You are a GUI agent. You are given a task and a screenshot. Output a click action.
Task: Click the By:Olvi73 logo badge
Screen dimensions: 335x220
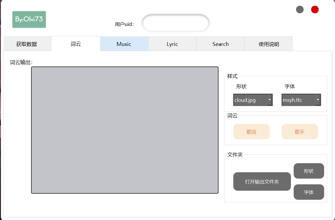[29, 19]
